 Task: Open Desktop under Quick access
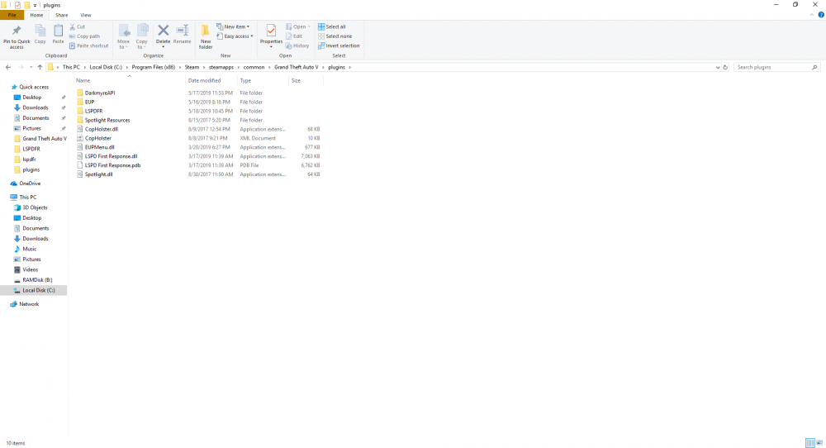(31, 98)
